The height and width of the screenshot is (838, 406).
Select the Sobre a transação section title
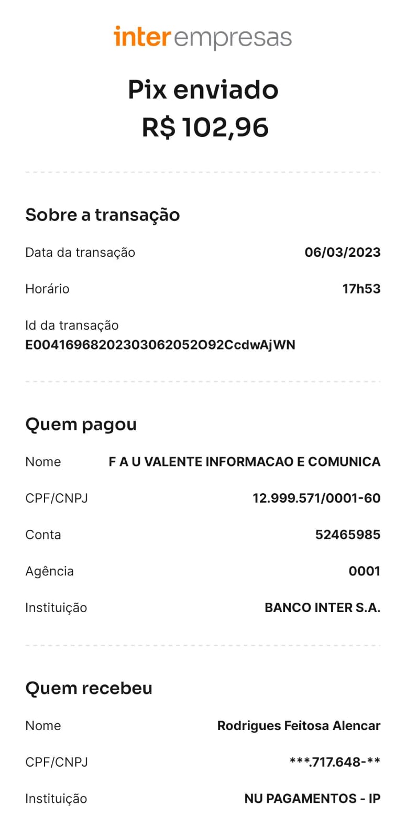click(x=103, y=215)
